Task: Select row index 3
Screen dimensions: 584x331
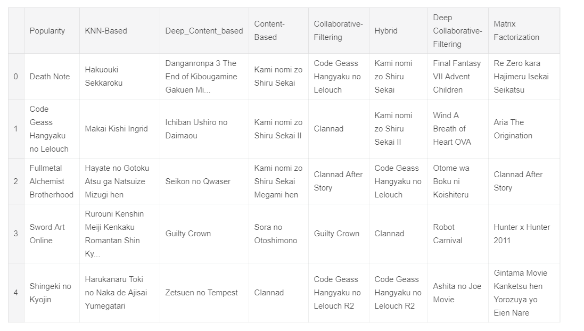Action: pyautogui.click(x=16, y=234)
